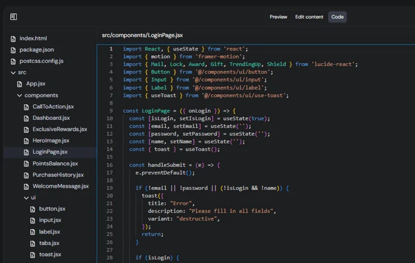This screenshot has width=415, height=263.
Task: Click the tabs.jsx file icon
Action: (32, 243)
